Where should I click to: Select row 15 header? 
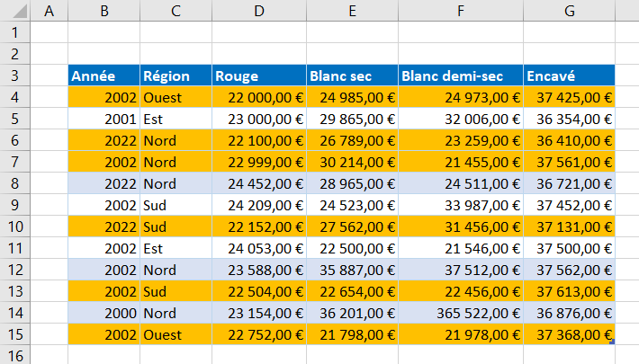15,334
